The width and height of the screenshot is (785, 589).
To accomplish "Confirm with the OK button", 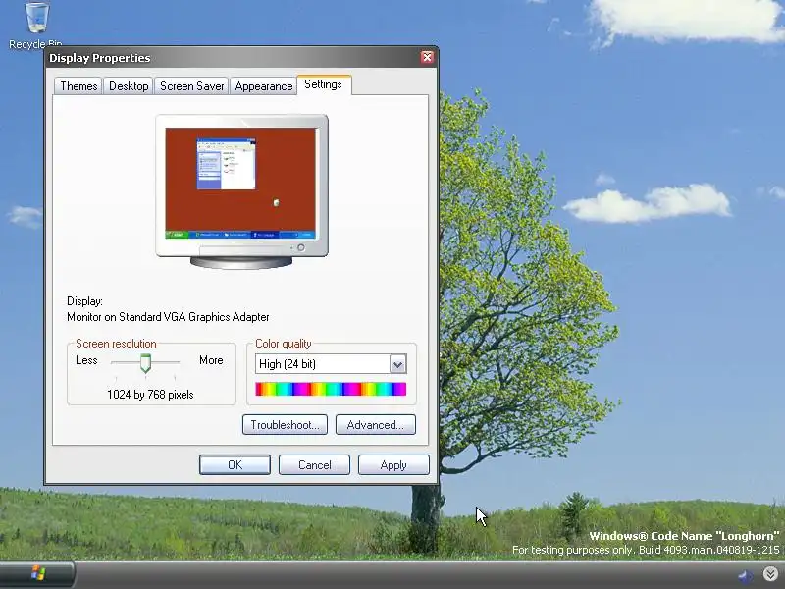I will click(x=235, y=464).
